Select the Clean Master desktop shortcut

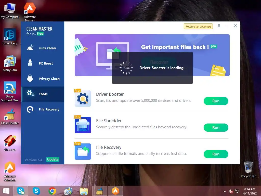click(x=10, y=116)
